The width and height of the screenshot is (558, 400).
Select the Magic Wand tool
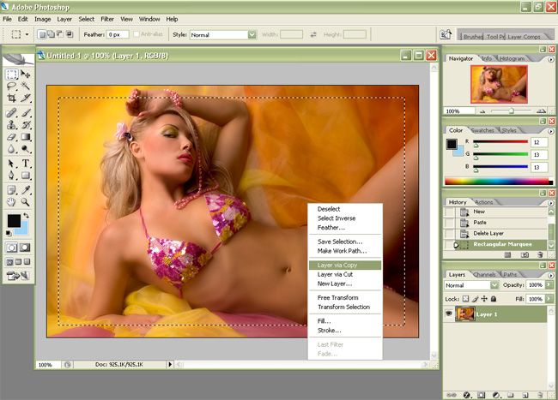point(25,86)
